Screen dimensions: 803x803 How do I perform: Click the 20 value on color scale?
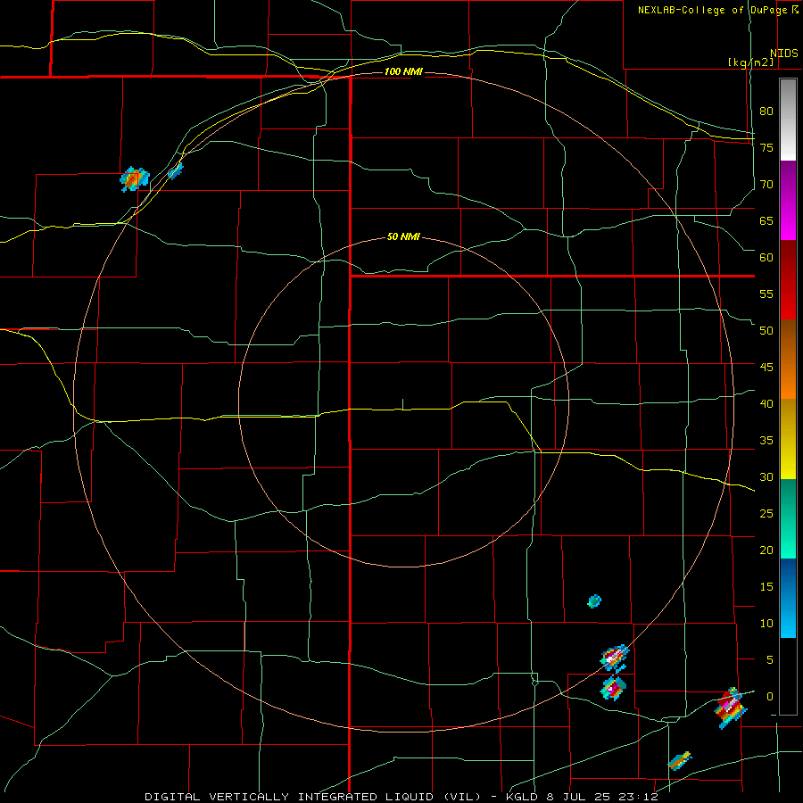click(x=766, y=550)
